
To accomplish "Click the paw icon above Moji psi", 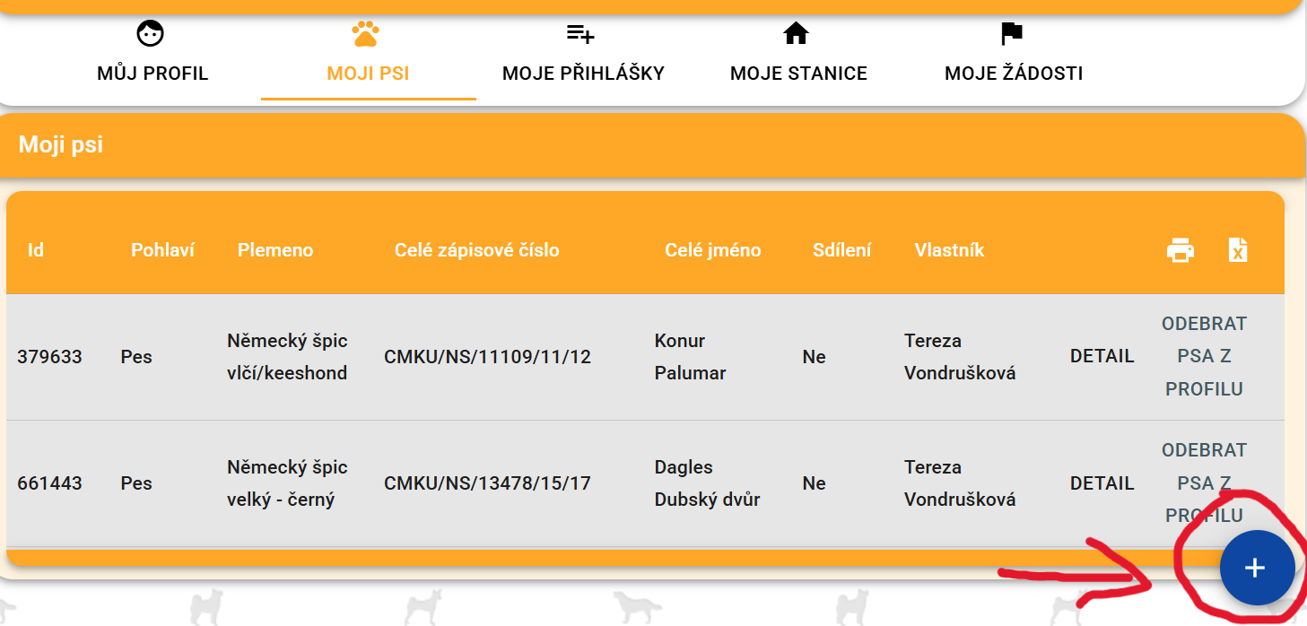I will tap(366, 34).
